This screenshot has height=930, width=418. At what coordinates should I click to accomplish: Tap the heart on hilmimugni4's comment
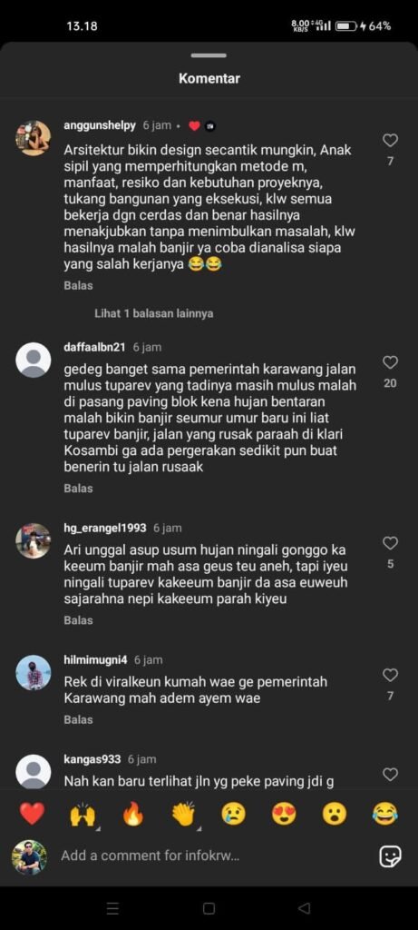pyautogui.click(x=390, y=675)
